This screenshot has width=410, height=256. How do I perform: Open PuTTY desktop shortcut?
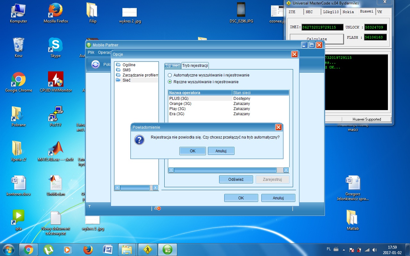55,116
